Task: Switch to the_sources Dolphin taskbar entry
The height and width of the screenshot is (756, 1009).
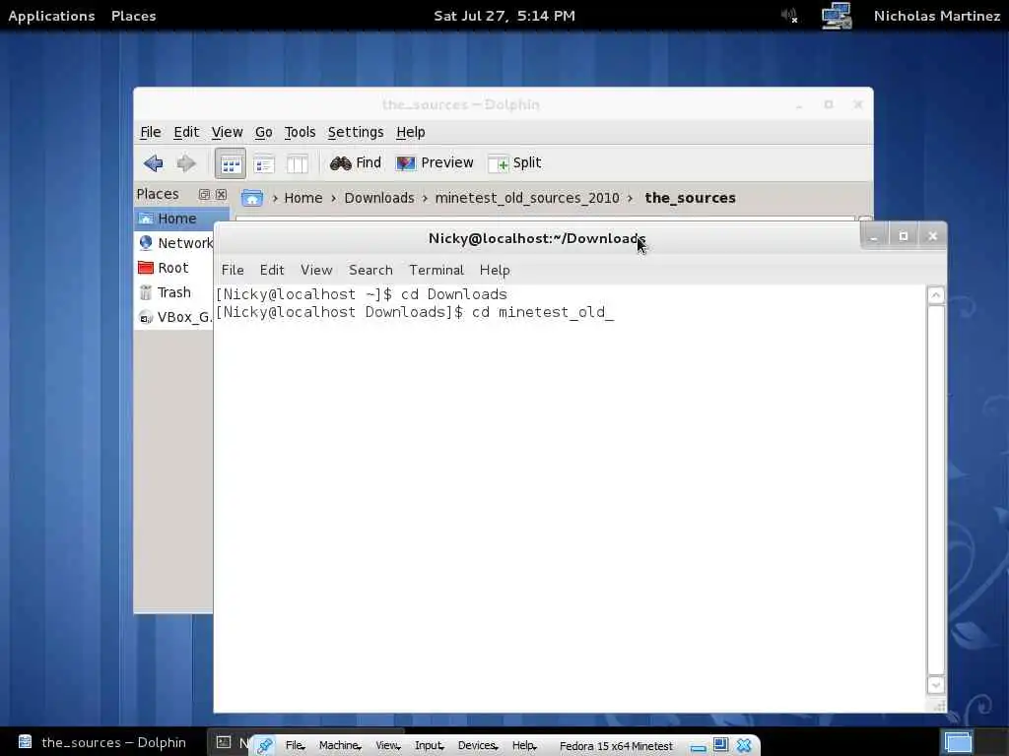Action: [x=102, y=742]
